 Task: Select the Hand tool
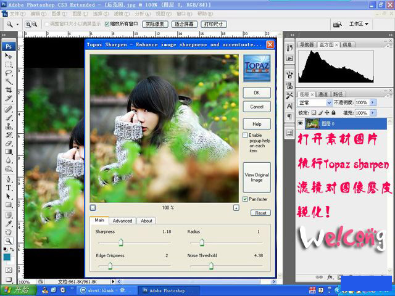pyautogui.click(x=8, y=232)
